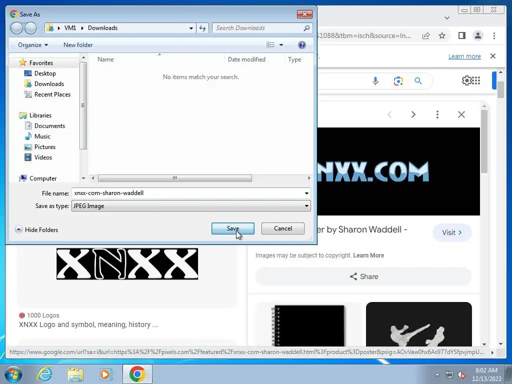
Task: Select Favorites in the navigation pane
Action: click(41, 62)
